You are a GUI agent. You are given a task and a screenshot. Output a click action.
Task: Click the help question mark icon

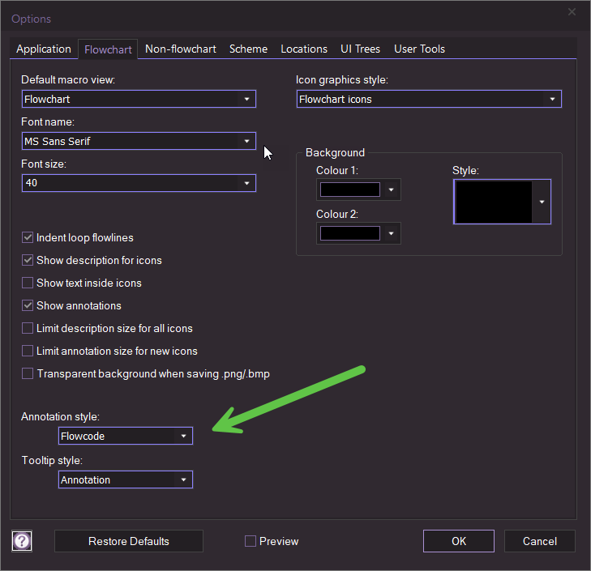click(x=22, y=541)
